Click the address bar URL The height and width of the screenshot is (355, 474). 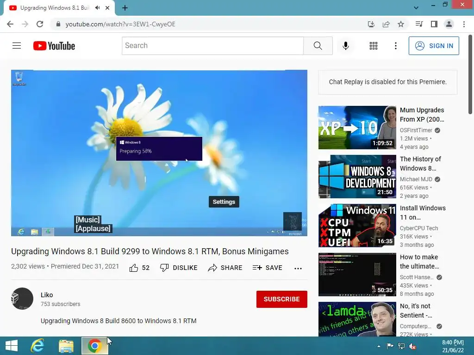pyautogui.click(x=120, y=24)
